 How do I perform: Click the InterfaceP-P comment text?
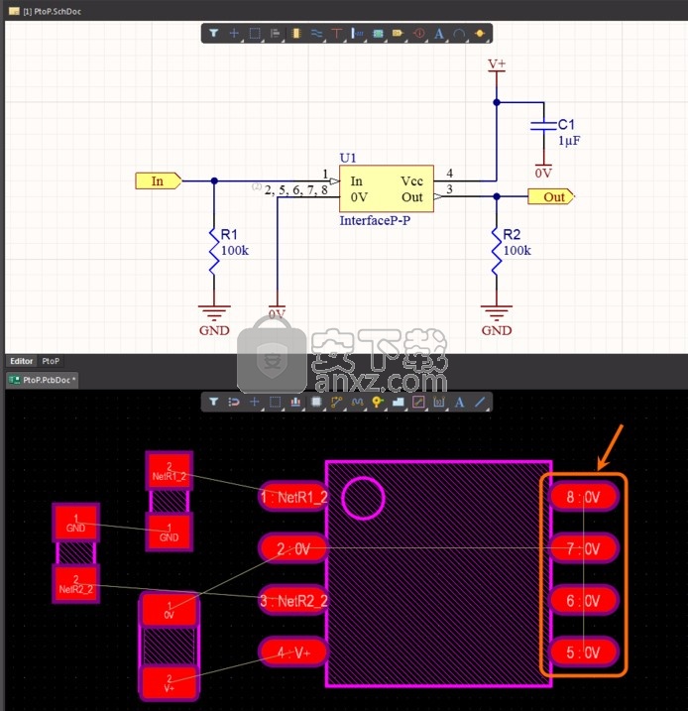(375, 221)
